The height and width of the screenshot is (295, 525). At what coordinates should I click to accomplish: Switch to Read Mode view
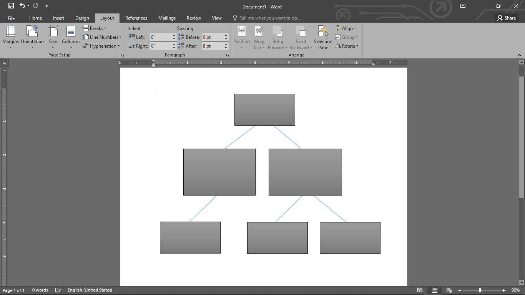[x=420, y=290]
